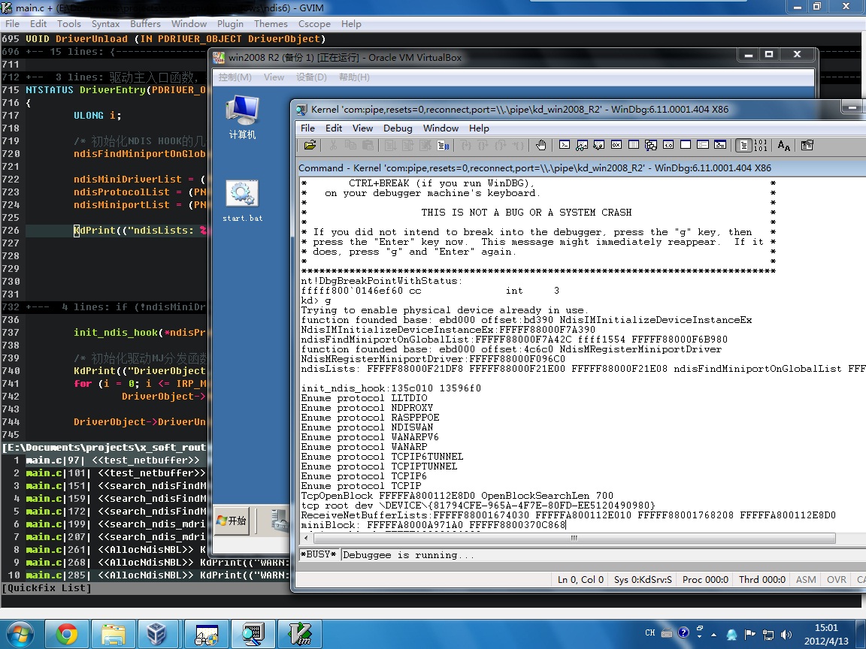The image size is (866, 649).
Task: Select quickfix entry main.c|97| test_netbuffer
Action: [x=104, y=460]
